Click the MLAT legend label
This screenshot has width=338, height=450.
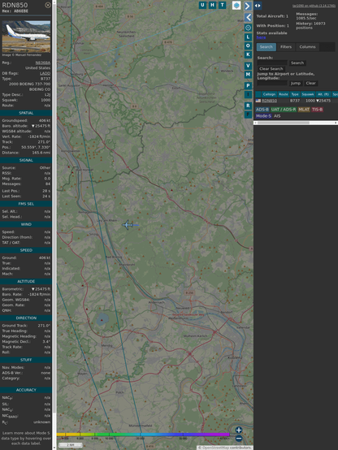click(x=304, y=110)
